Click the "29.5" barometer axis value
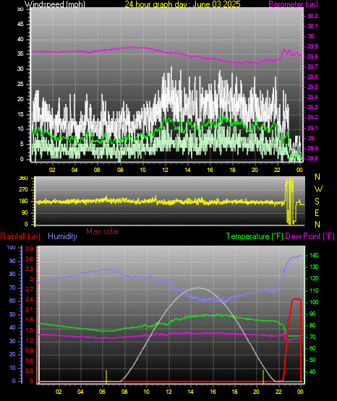The width and height of the screenshot is (337, 401). (312, 87)
